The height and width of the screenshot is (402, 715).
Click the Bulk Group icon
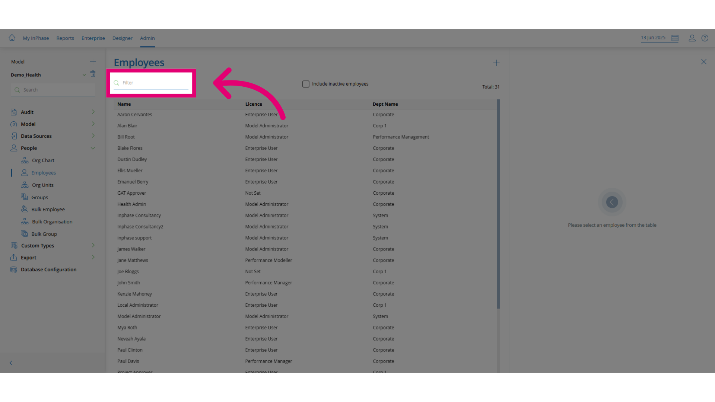[x=25, y=234]
